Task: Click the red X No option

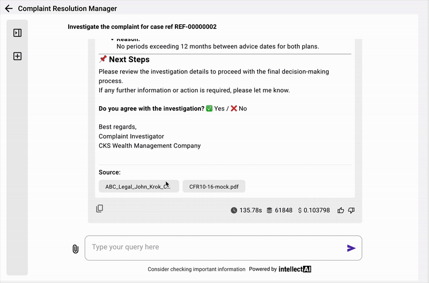Action: [234, 108]
